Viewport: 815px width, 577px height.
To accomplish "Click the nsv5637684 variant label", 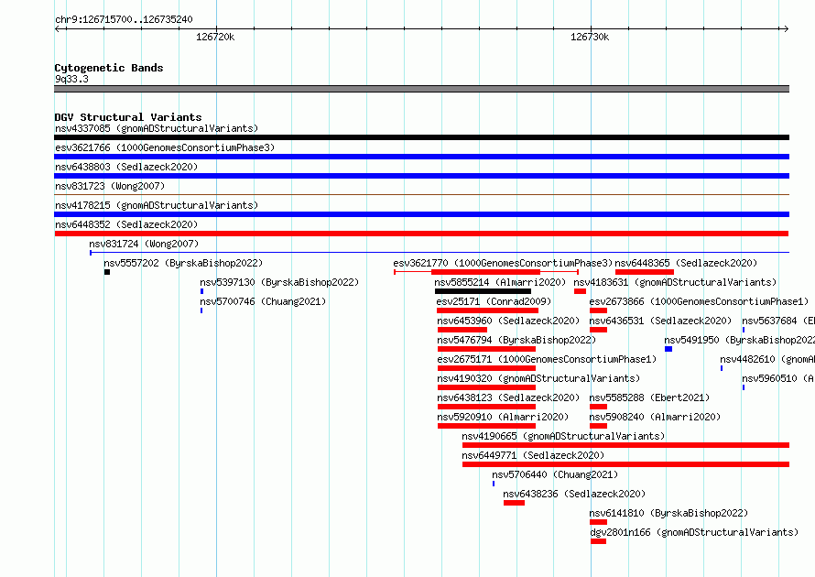I will 778,321.
